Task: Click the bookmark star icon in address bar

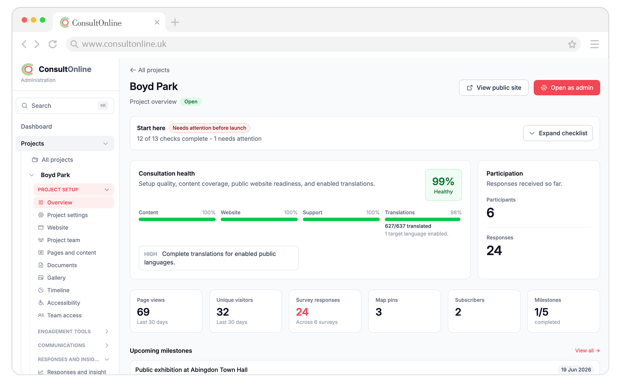Action: point(572,44)
